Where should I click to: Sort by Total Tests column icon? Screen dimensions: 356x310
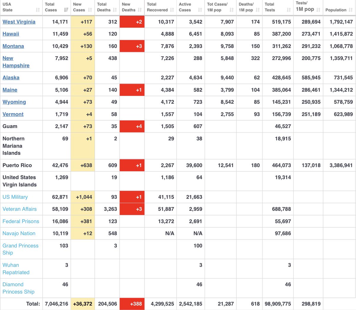coord(289,10)
